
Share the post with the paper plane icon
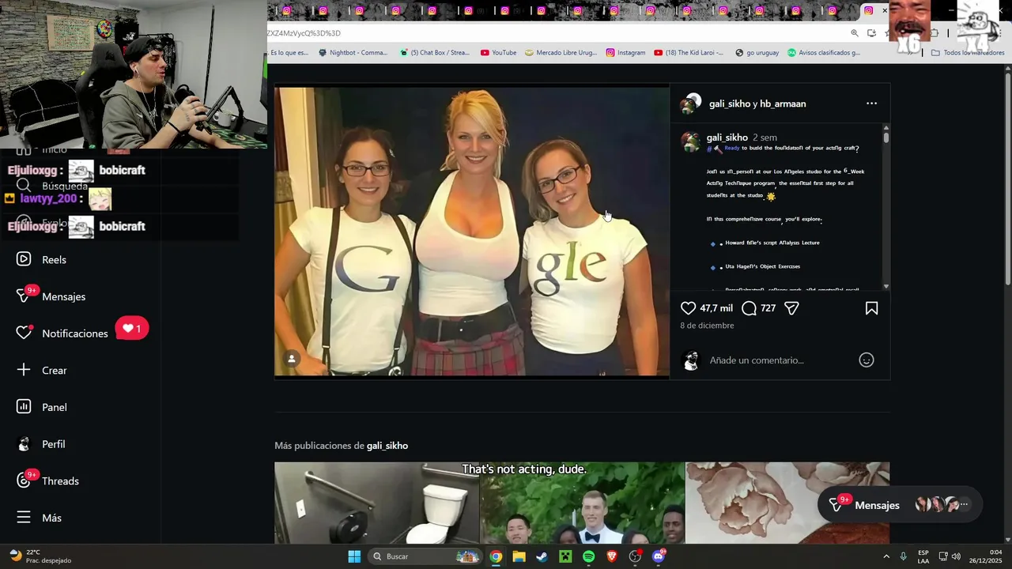tap(791, 308)
